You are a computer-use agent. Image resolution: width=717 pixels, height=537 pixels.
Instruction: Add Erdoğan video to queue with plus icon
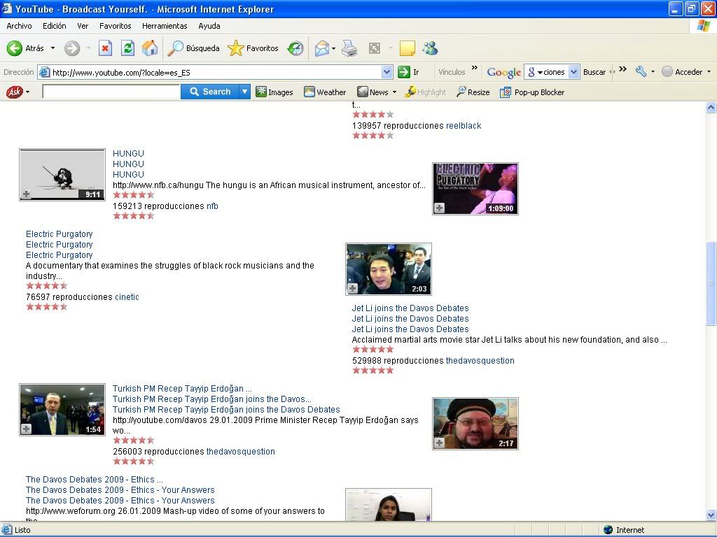27,429
